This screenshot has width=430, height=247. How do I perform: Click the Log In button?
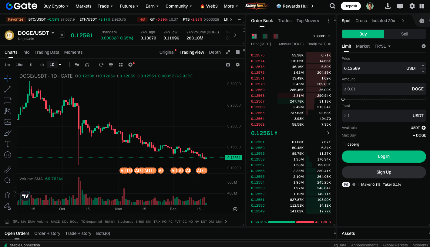pos(384,157)
